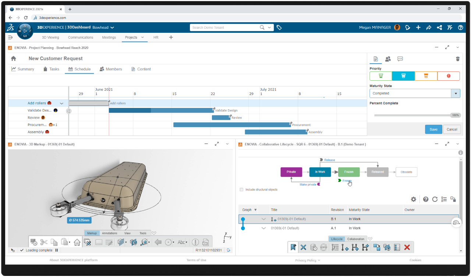
Task: Open the help question mark in top bar
Action: [x=460, y=27]
